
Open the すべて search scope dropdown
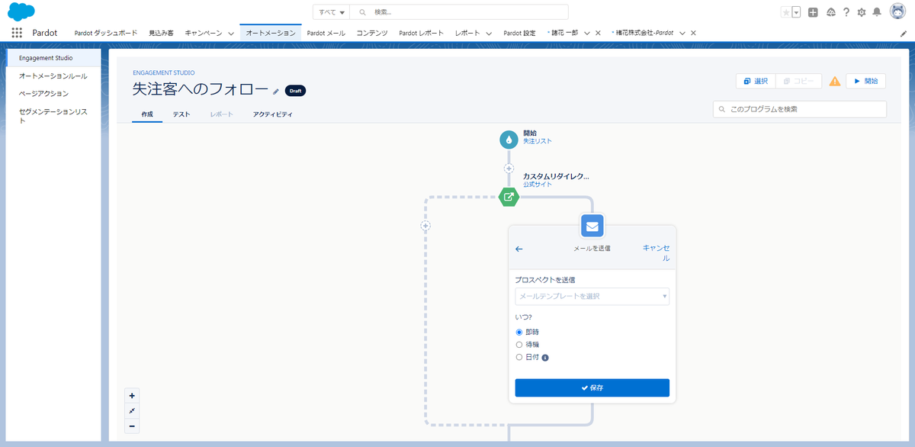[x=331, y=12]
